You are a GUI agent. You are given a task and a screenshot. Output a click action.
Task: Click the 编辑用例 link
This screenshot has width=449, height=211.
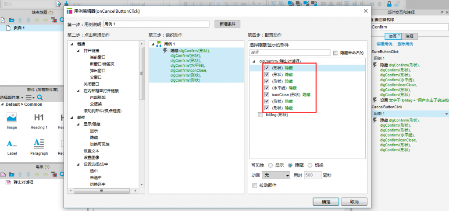tap(386, 44)
